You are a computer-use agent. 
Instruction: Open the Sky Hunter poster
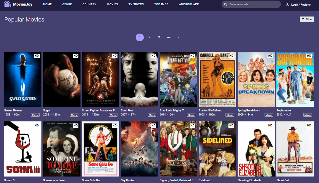coord(140,149)
